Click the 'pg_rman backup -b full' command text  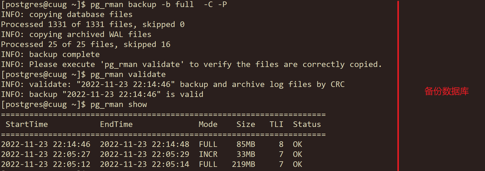142,5
